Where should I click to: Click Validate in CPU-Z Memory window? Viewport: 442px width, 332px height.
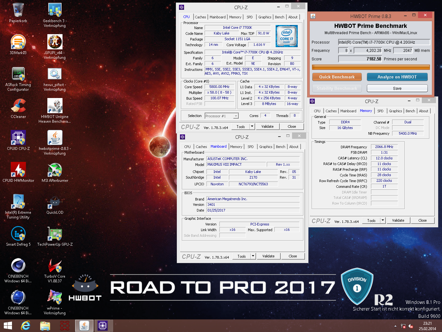tap(398, 220)
